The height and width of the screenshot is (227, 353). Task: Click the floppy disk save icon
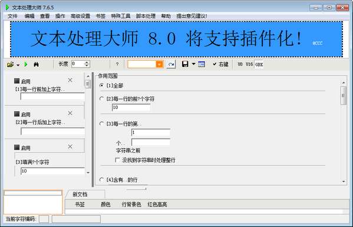point(185,64)
